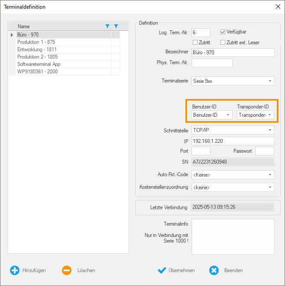Enable the Zutritt checkbox
The image size is (285, 286).
195,43
